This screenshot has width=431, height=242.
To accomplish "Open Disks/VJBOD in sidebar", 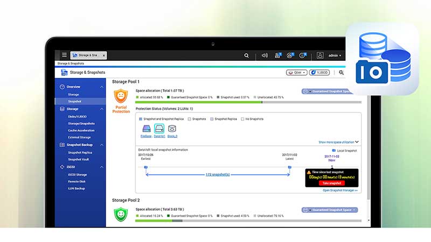I will pos(77,117).
